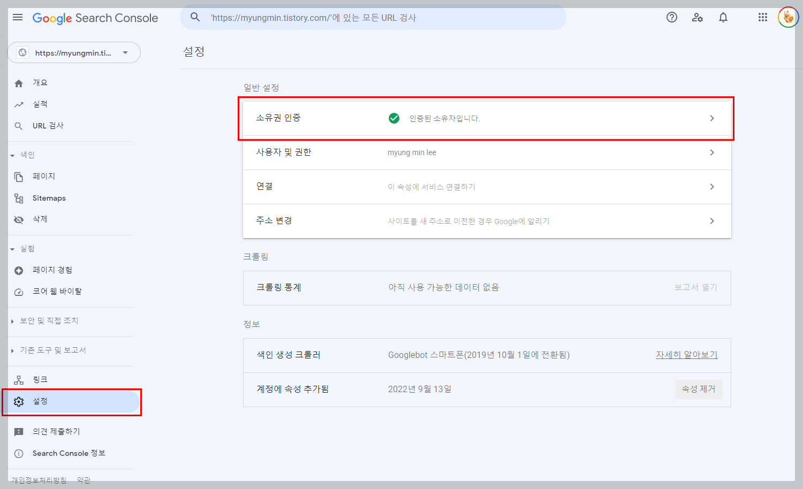Open the notifications bell

coord(723,17)
